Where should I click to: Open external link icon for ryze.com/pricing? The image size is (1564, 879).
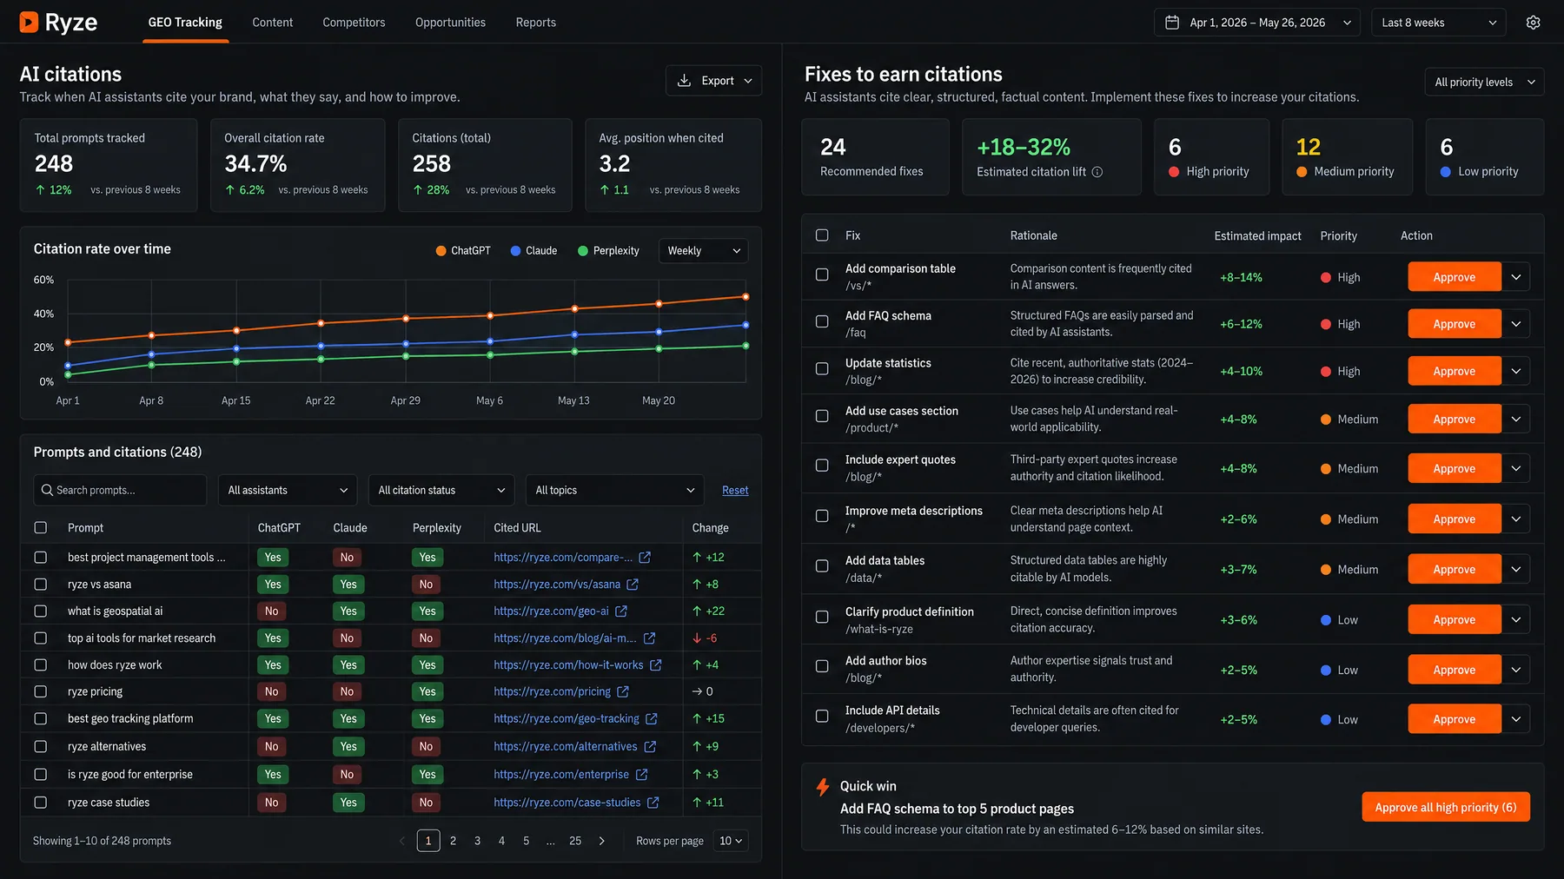coord(623,692)
